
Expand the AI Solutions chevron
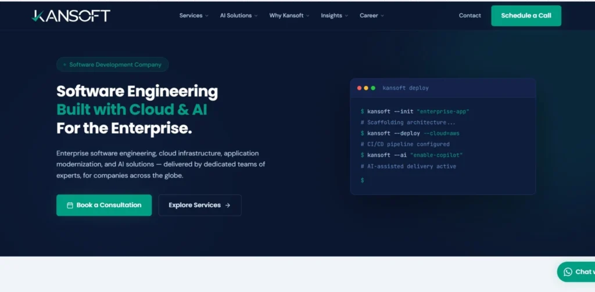coord(256,16)
